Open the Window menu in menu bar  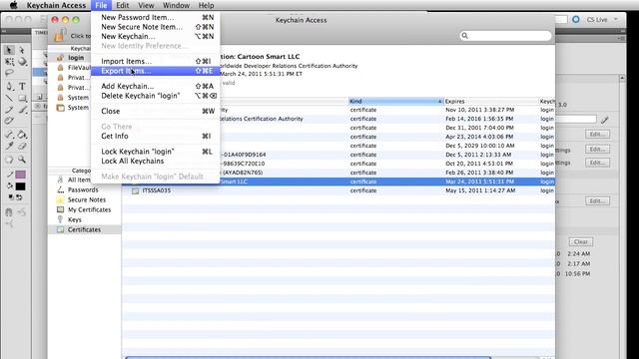coord(176,5)
